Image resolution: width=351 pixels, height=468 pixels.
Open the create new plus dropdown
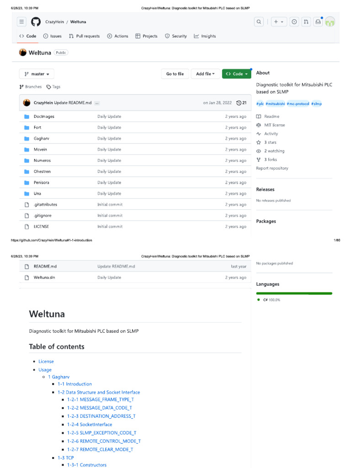pos(278,22)
